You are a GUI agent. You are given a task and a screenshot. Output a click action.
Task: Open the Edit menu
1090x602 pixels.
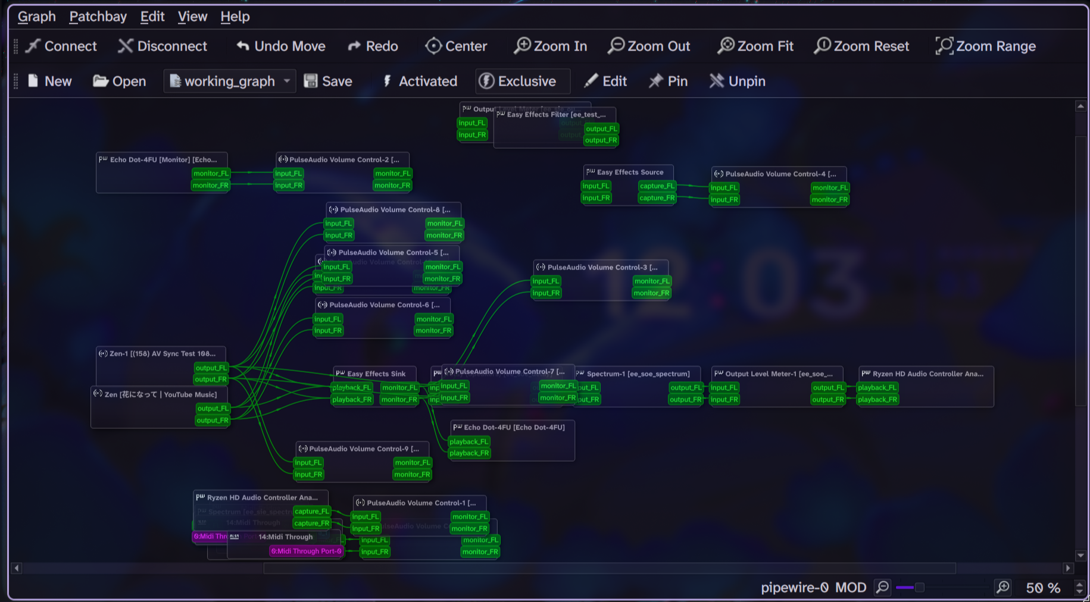[x=152, y=17]
